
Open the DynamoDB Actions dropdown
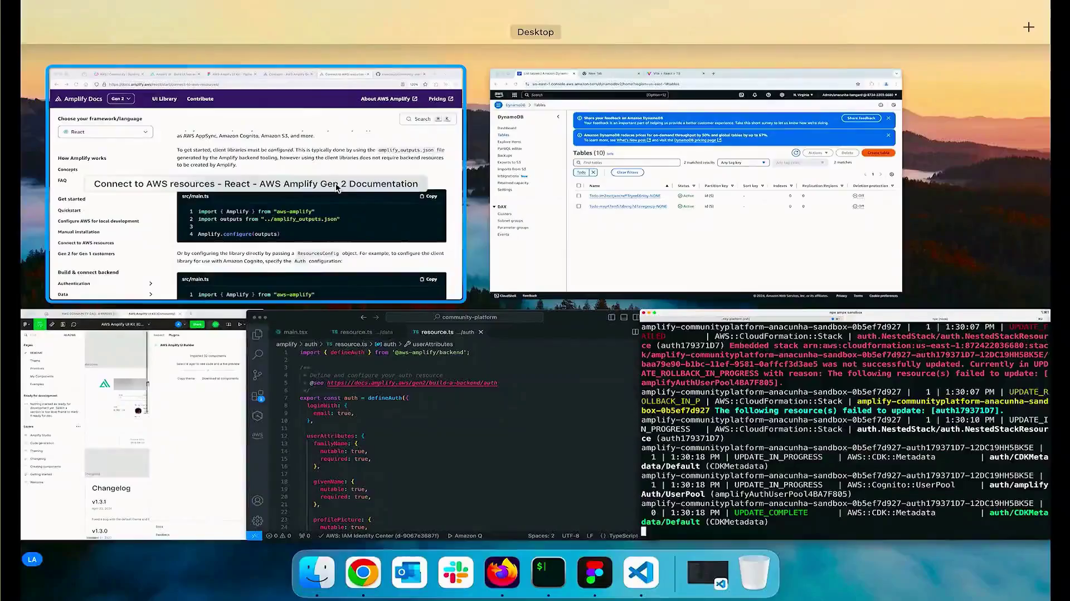coord(818,152)
